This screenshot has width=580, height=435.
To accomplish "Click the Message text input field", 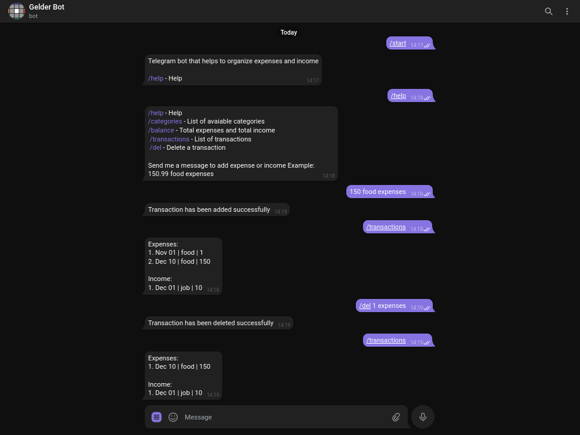I will 285,417.
